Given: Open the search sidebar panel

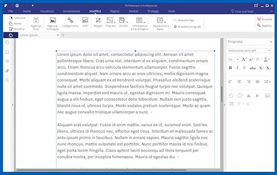Looking at the screenshot, I should [x=7, y=80].
